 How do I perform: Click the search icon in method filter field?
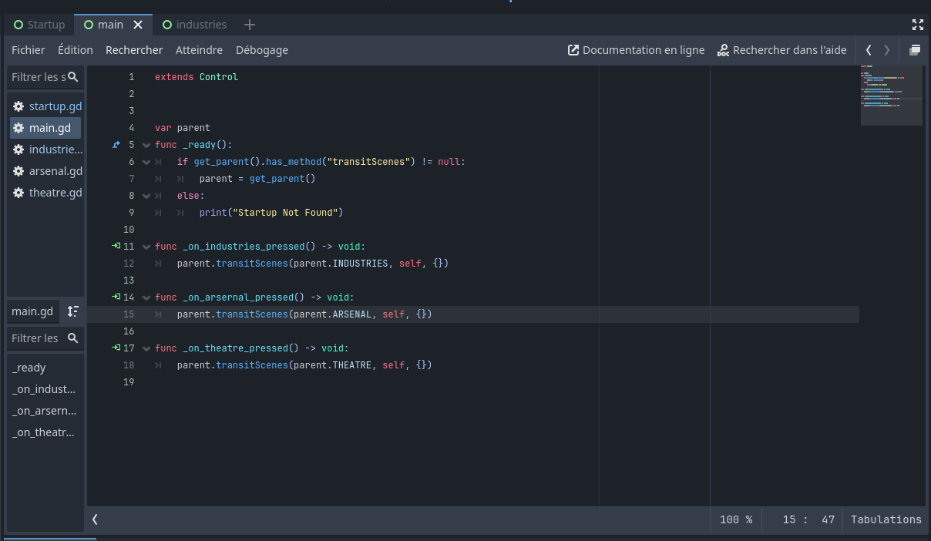coord(73,338)
